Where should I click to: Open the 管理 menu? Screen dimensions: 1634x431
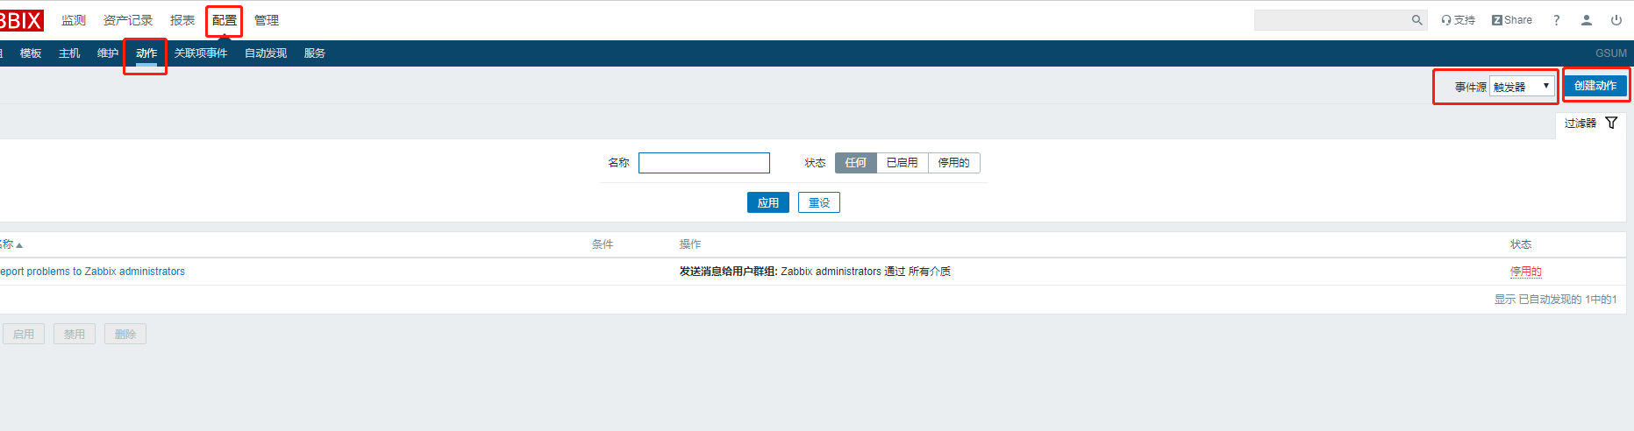click(x=267, y=20)
